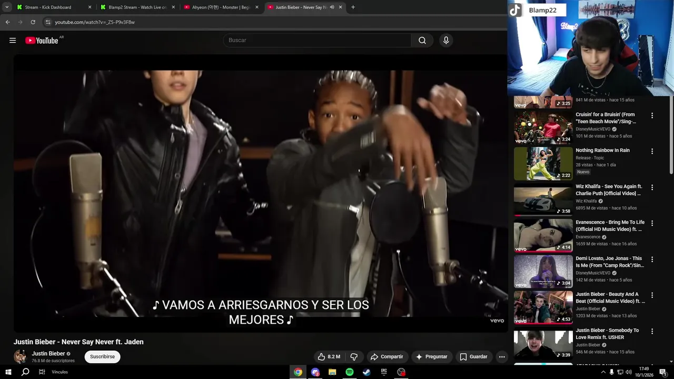
Task: Open Justin Bieber channel avatar
Action: pos(21,356)
